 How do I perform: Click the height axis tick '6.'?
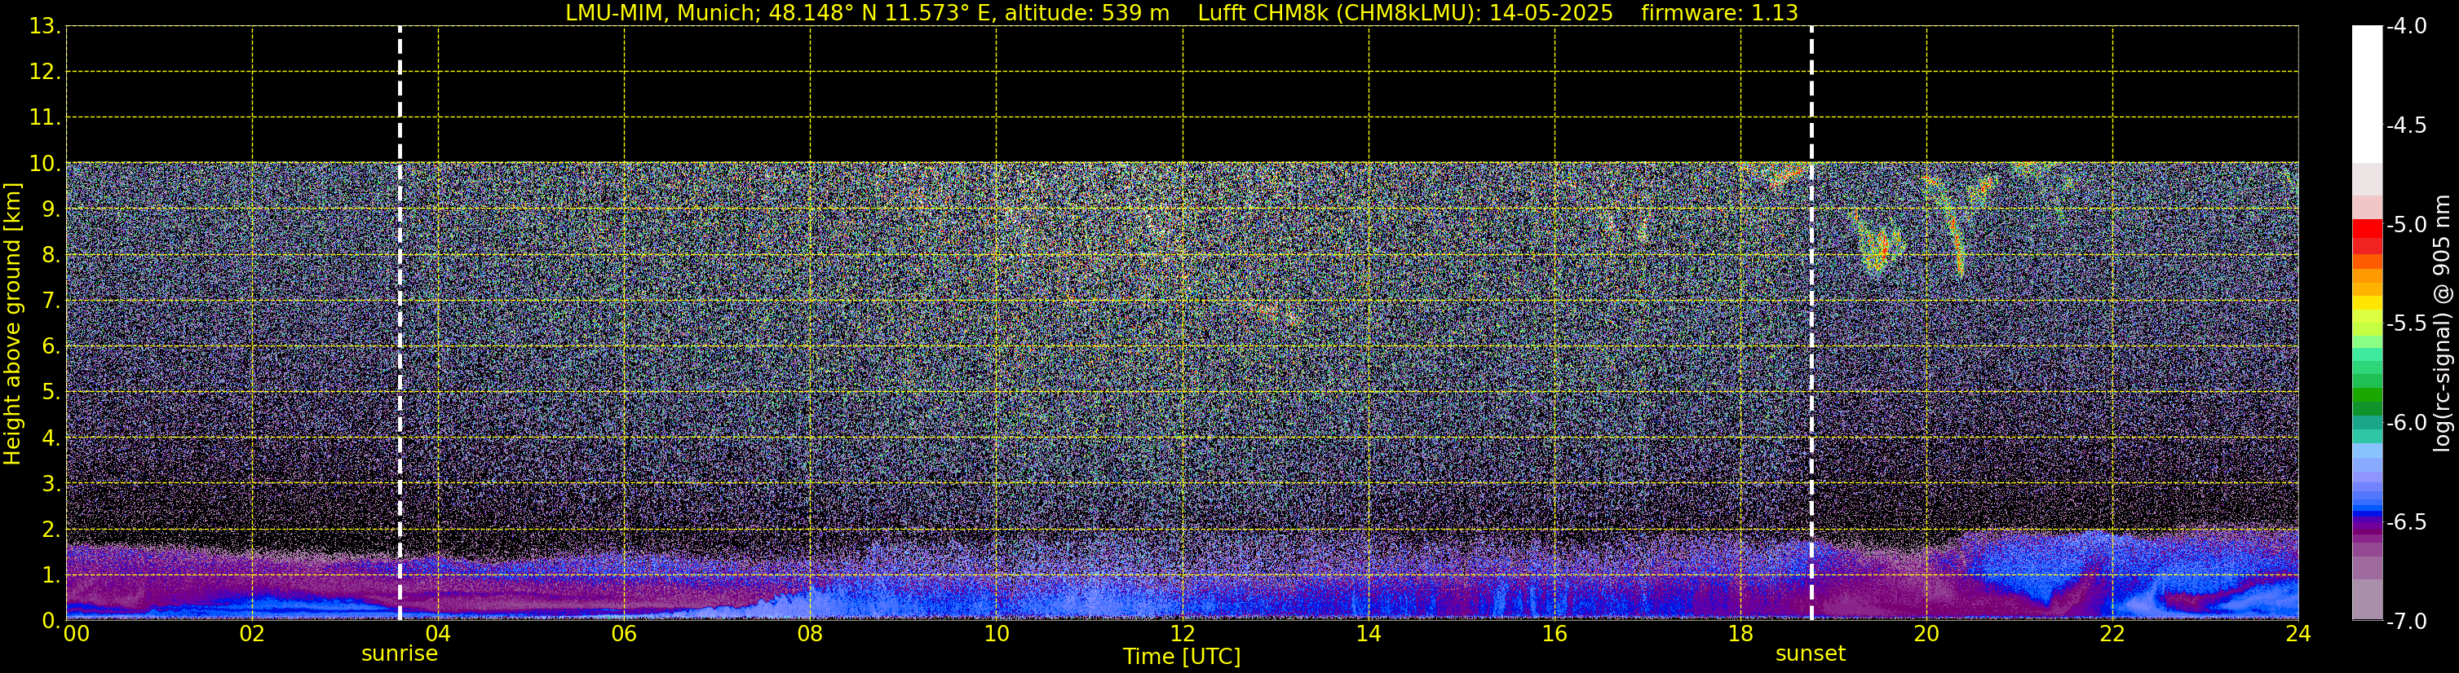click(x=51, y=347)
